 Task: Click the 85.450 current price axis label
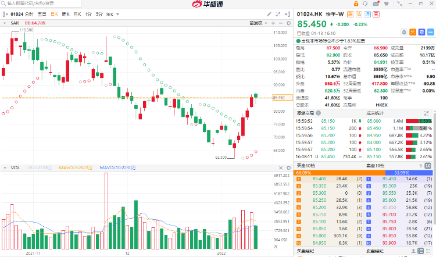tap(282, 98)
